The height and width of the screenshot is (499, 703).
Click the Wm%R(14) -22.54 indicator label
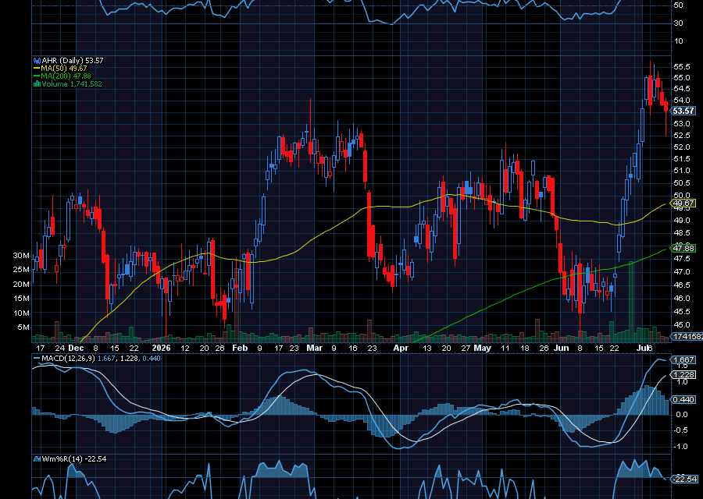click(74, 458)
